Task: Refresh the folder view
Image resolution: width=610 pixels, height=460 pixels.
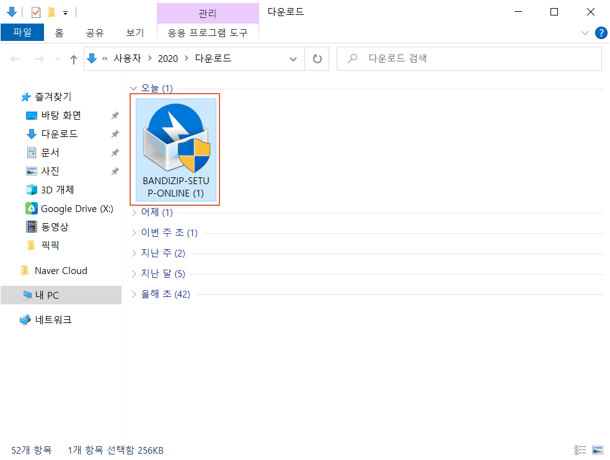Action: [317, 59]
